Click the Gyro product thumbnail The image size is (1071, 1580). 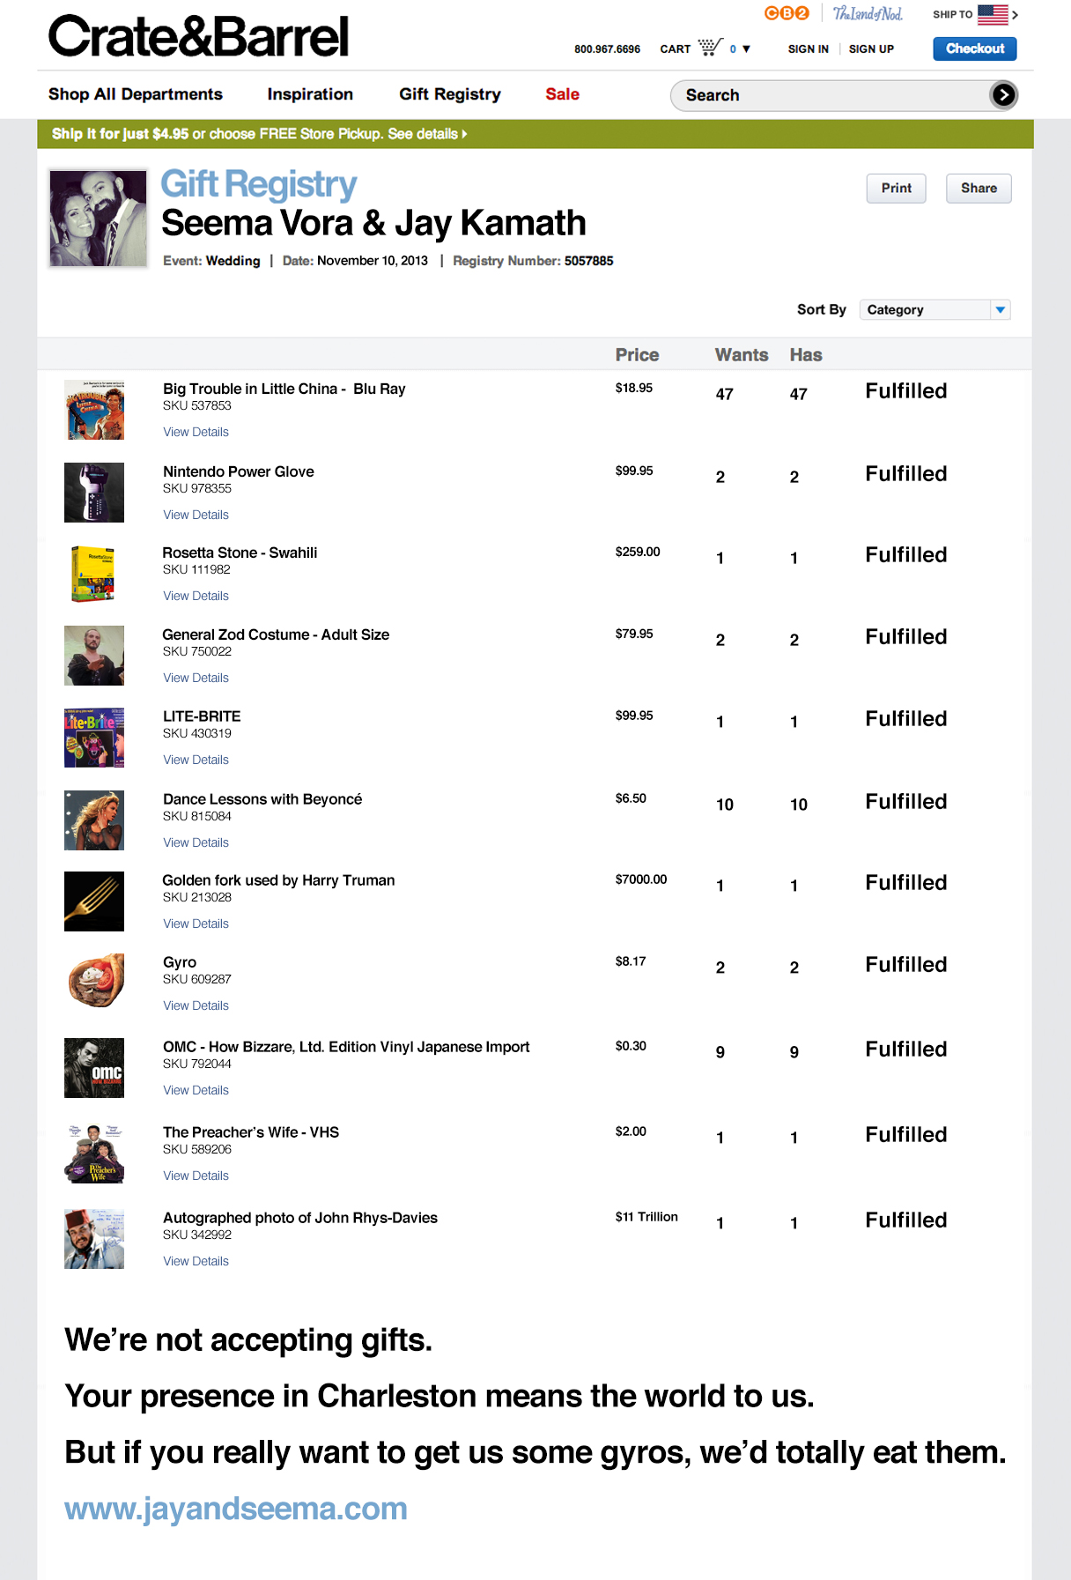click(95, 980)
